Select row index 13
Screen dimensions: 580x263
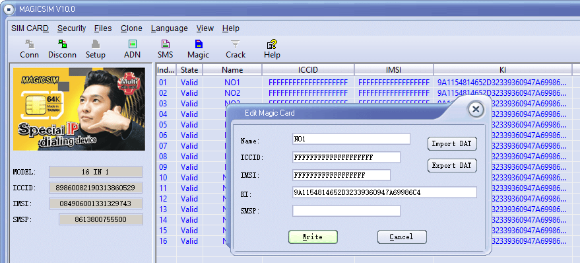pyautogui.click(x=163, y=209)
